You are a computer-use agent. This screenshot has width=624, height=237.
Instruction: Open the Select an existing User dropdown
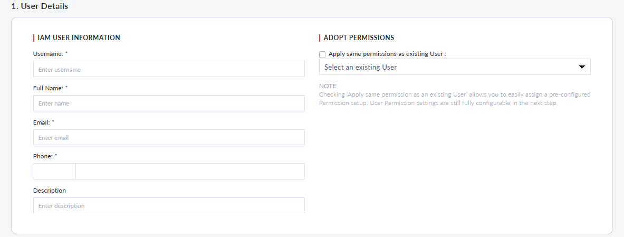(x=448, y=67)
